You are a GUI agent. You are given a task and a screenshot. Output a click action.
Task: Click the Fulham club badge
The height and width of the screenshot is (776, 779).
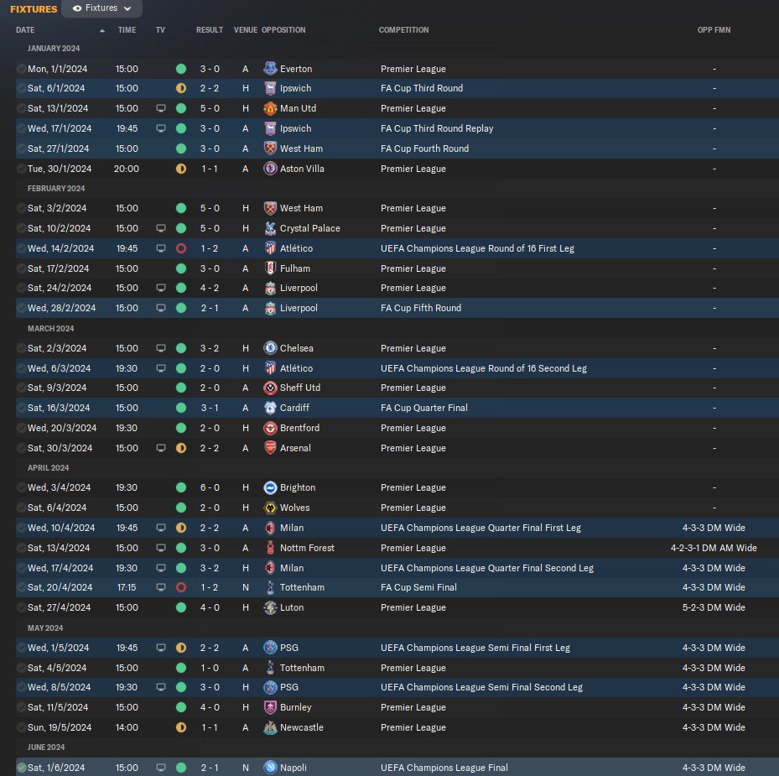(270, 268)
